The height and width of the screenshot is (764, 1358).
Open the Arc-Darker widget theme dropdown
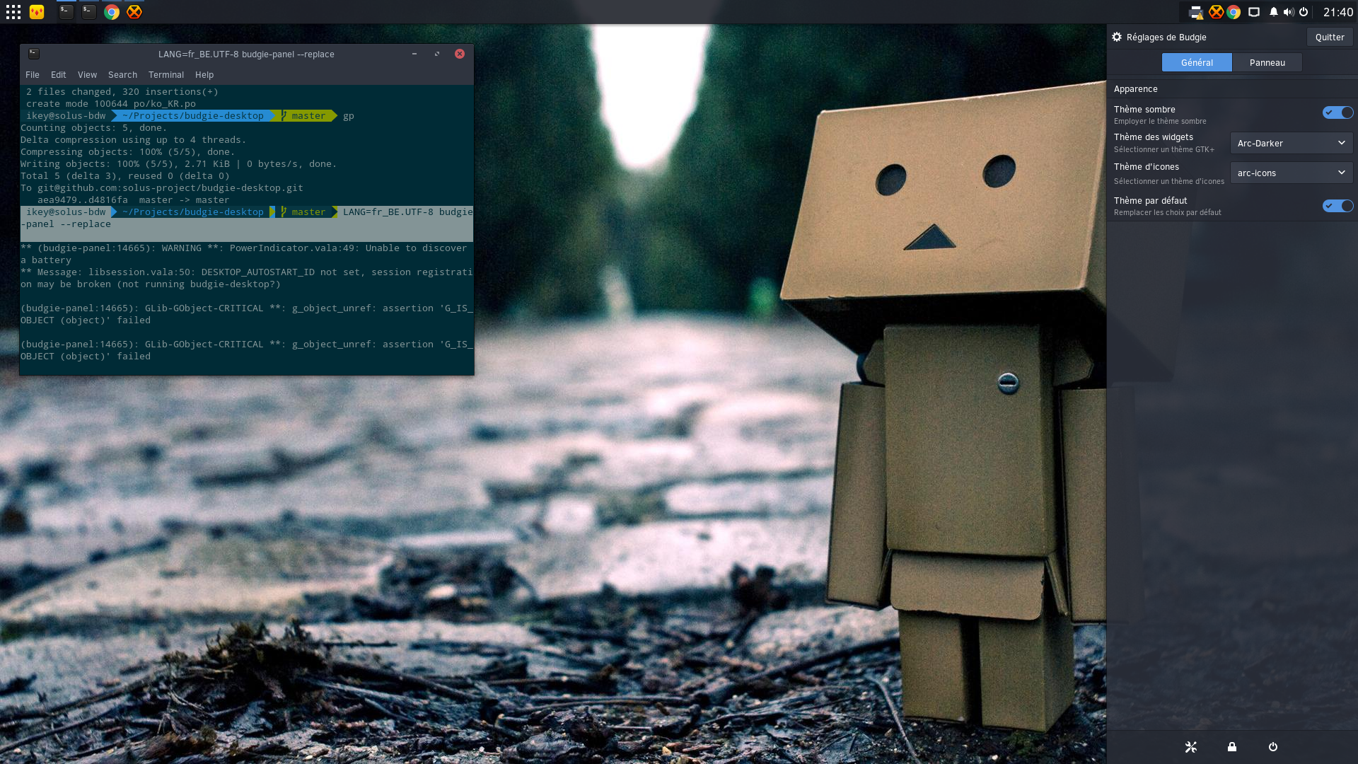pos(1292,143)
